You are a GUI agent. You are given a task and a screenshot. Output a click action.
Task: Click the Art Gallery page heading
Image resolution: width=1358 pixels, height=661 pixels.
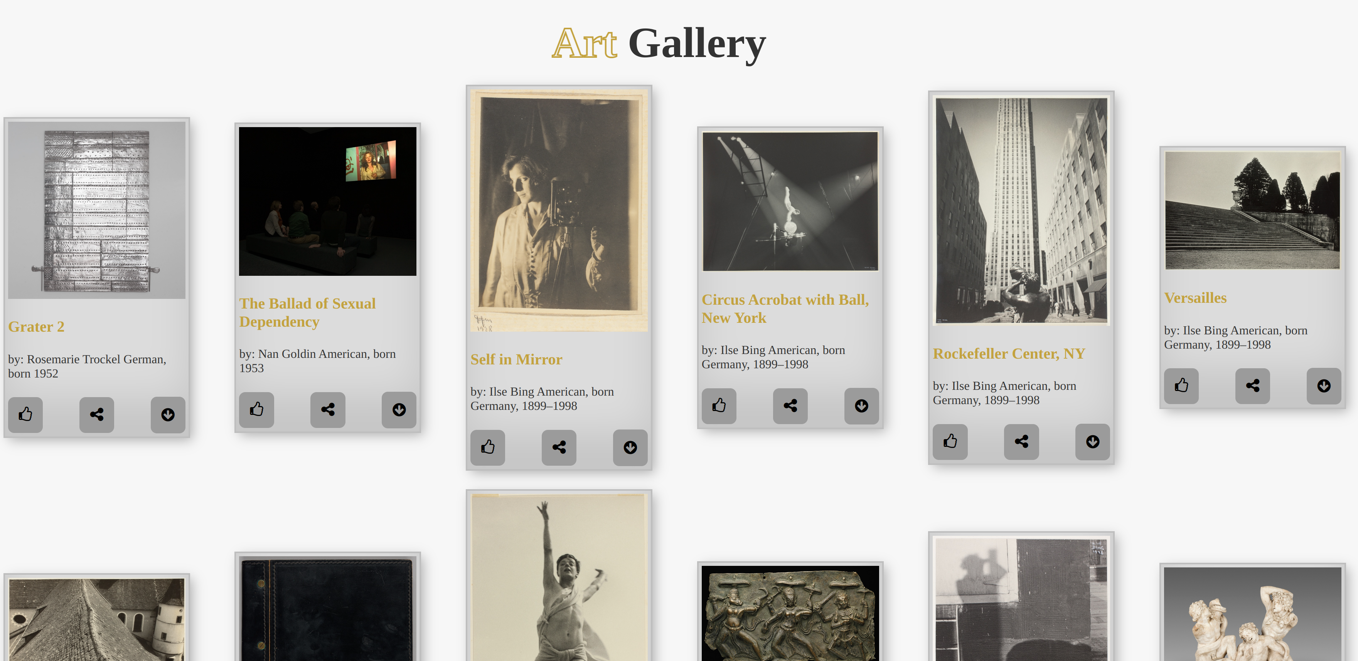[x=659, y=43]
